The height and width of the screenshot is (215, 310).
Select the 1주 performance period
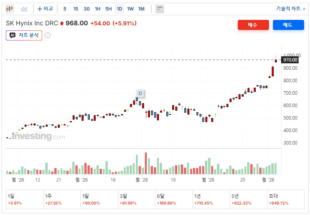[62, 199]
